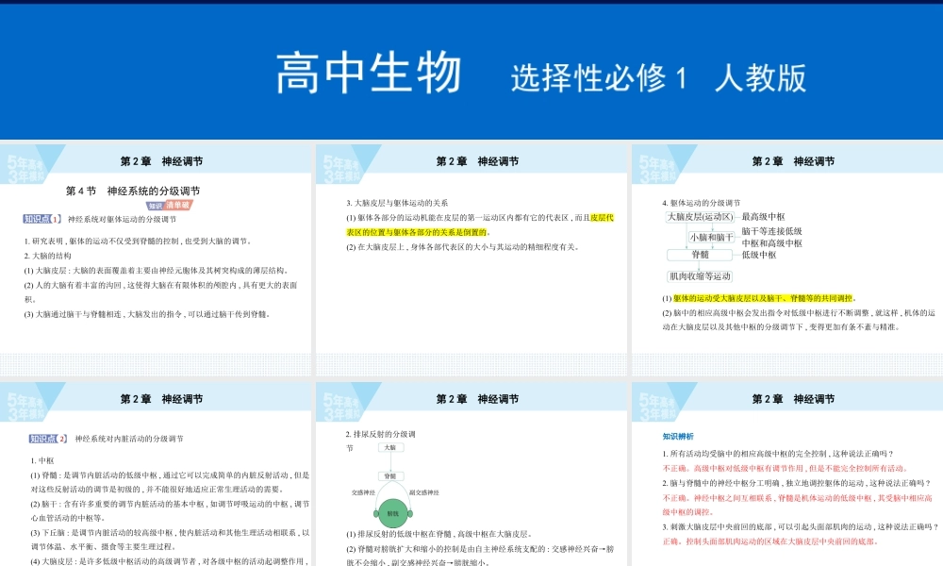The image size is (943, 566).
Task: Click the blue 知识辨析 heading
Action: tap(678, 436)
